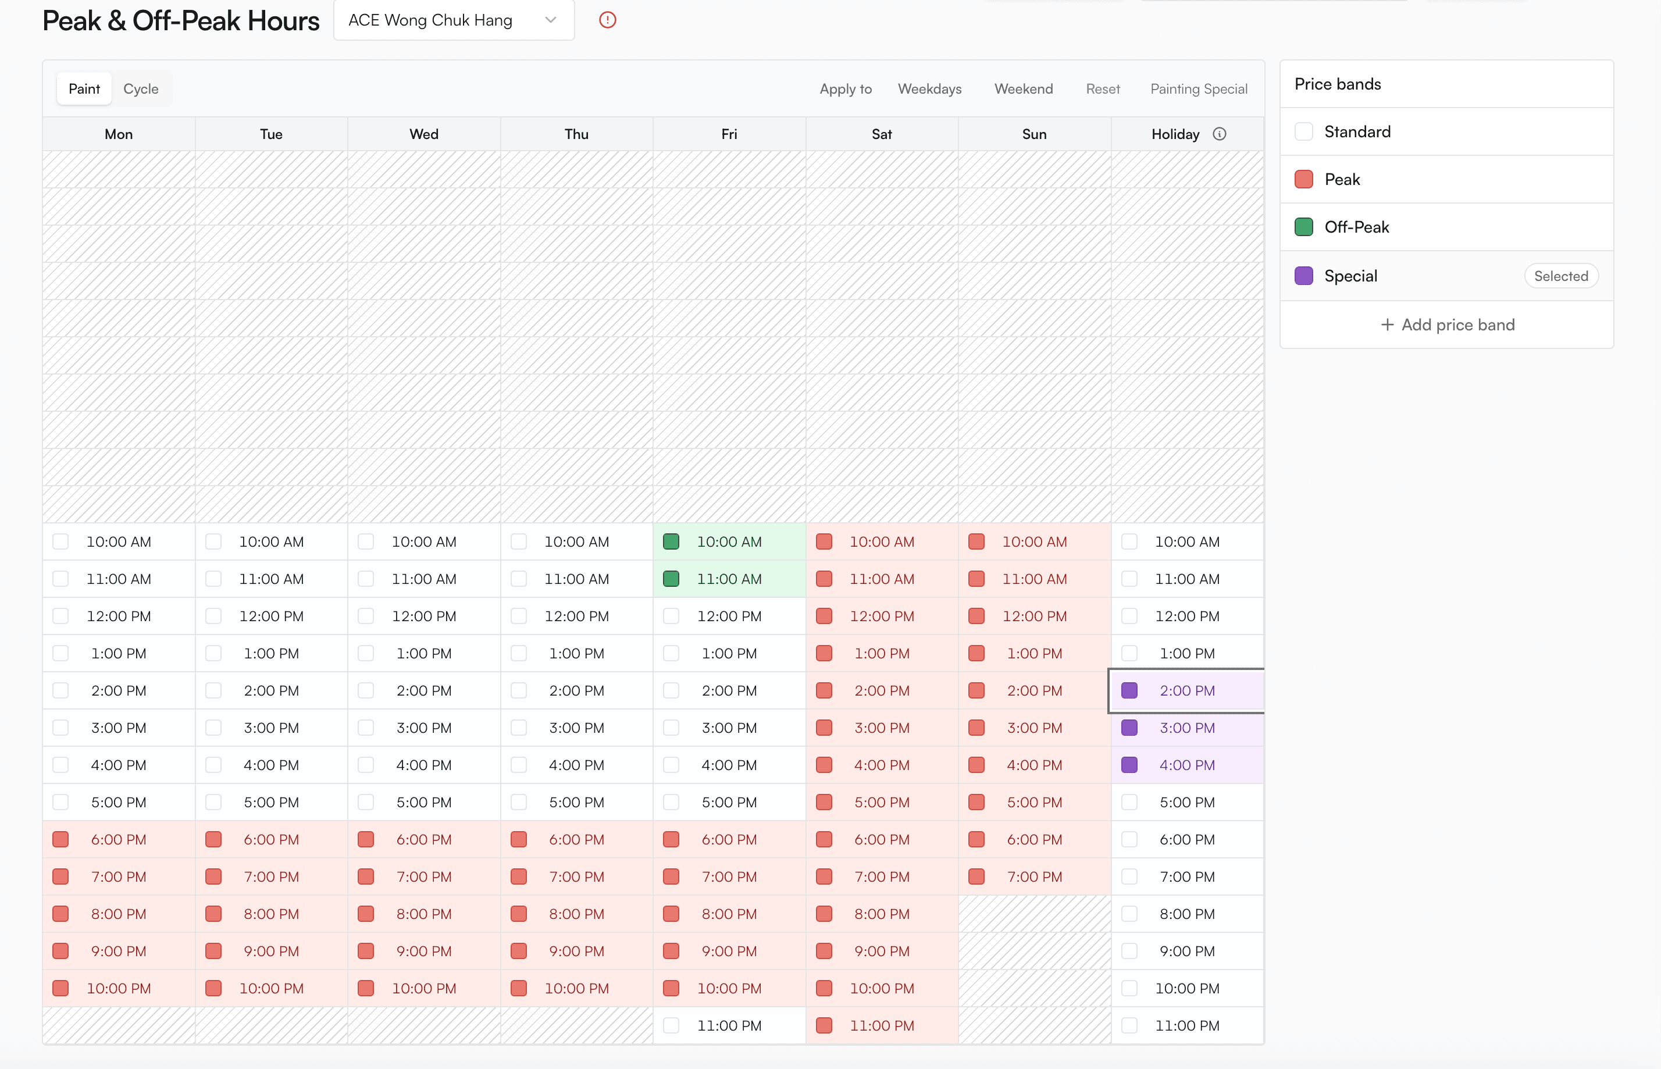Image resolution: width=1661 pixels, height=1069 pixels.
Task: Expand the ACE Wong Chuk Hang dropdown
Action: (454, 20)
